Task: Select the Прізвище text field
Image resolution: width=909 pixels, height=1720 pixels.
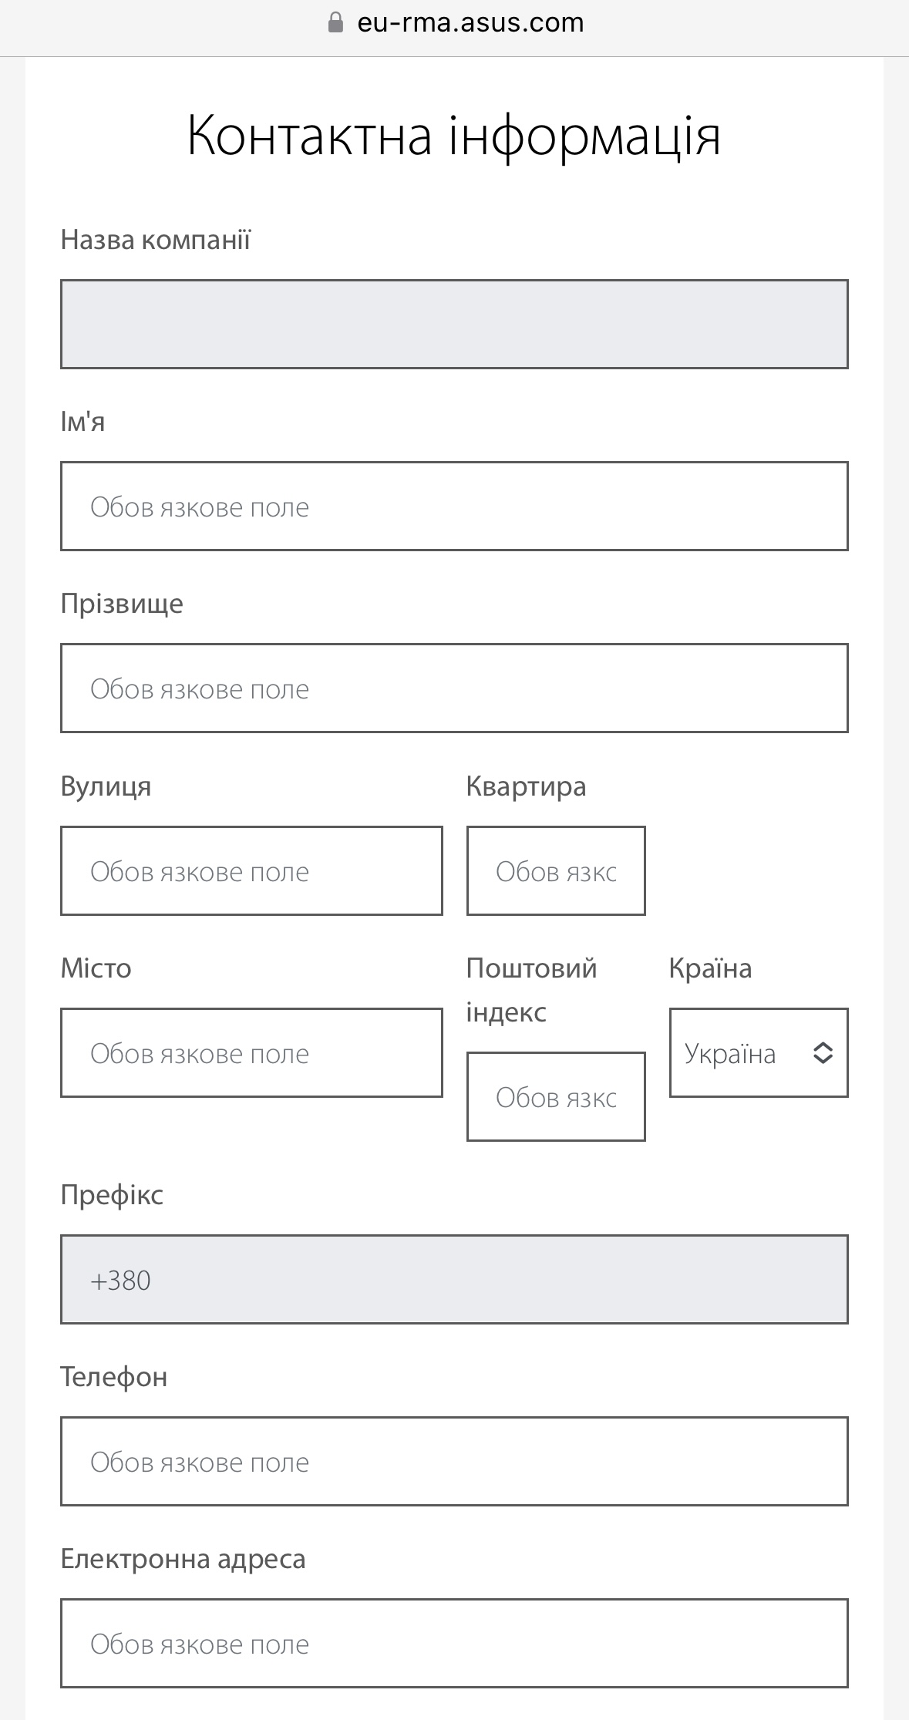Action: 454,688
